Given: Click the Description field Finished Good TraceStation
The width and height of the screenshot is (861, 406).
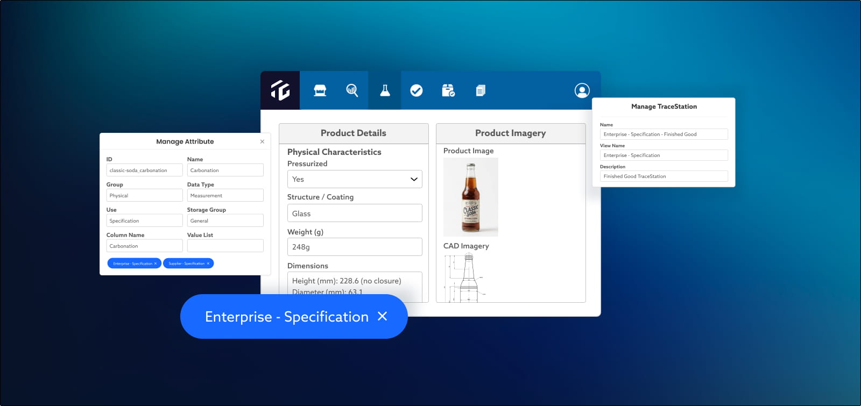Looking at the screenshot, I should click(x=664, y=176).
